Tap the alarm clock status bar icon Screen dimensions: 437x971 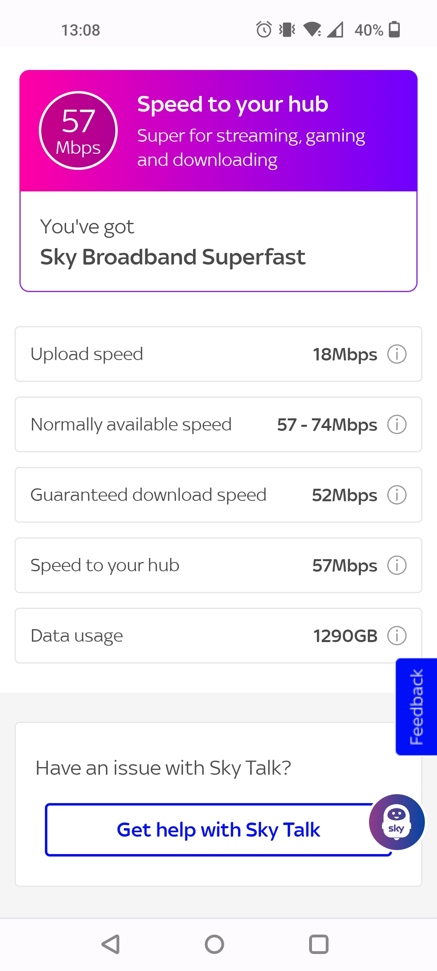[264, 30]
